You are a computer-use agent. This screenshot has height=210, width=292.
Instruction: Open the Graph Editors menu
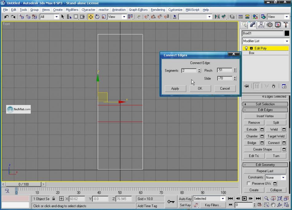click(138, 10)
